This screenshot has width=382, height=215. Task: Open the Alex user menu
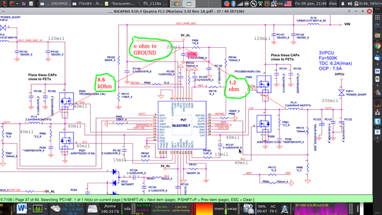pyautogui.click(x=332, y=4)
